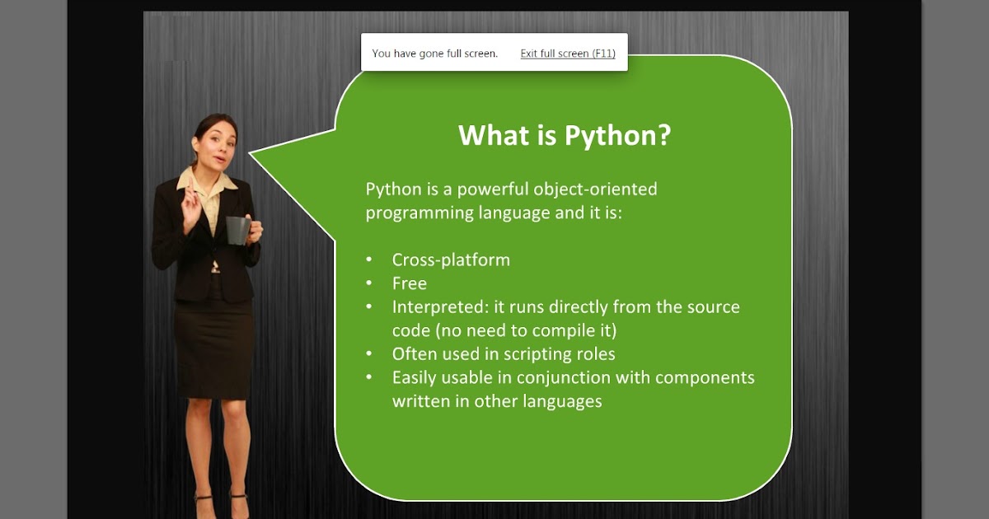Image resolution: width=989 pixels, height=519 pixels.
Task: Click the "Exit full screen (F11)" link
Action: pos(567,53)
